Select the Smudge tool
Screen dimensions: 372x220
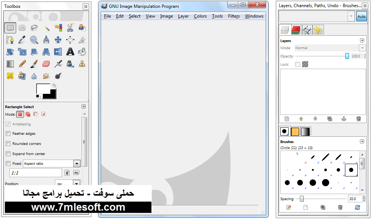coord(46,76)
